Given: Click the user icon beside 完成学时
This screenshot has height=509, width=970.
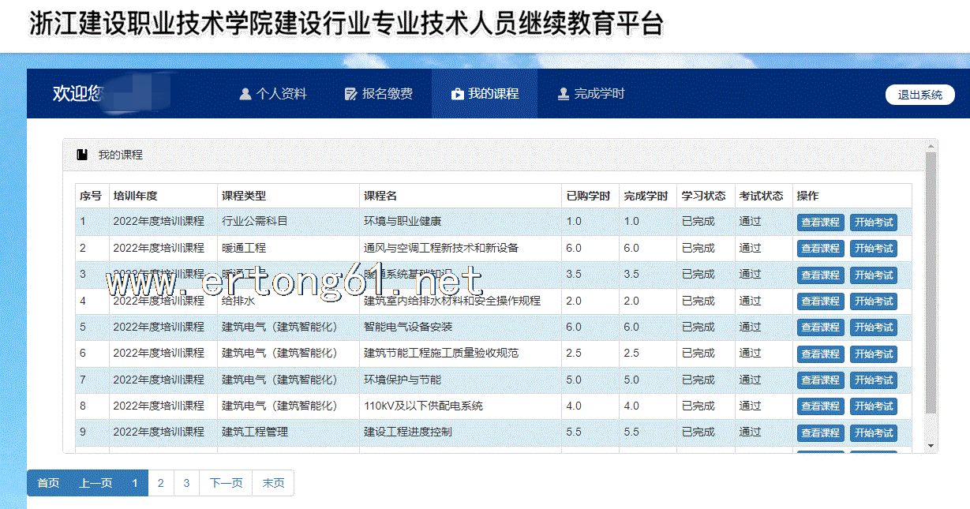Looking at the screenshot, I should (x=564, y=94).
